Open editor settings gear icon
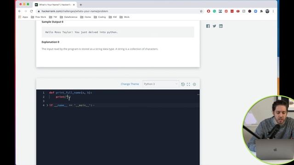294x165 pixels. point(194,84)
